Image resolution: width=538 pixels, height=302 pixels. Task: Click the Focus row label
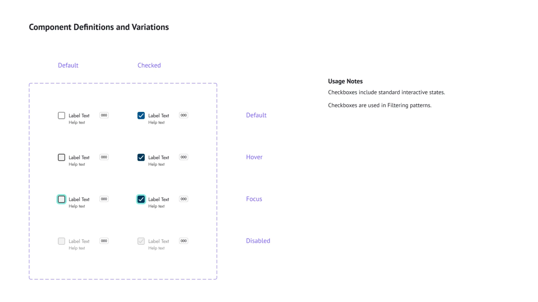point(254,199)
